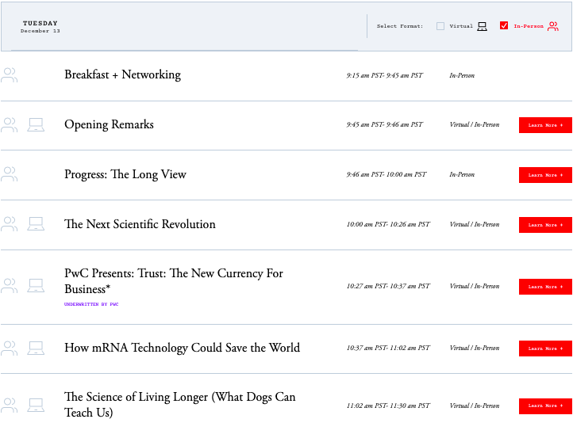Image resolution: width=573 pixels, height=438 pixels.
Task: Click people icon next to PwC Presents session
Action: (9, 286)
